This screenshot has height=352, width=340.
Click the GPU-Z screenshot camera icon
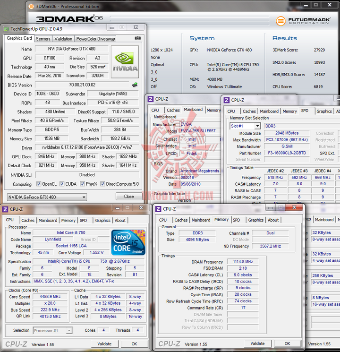click(137, 38)
